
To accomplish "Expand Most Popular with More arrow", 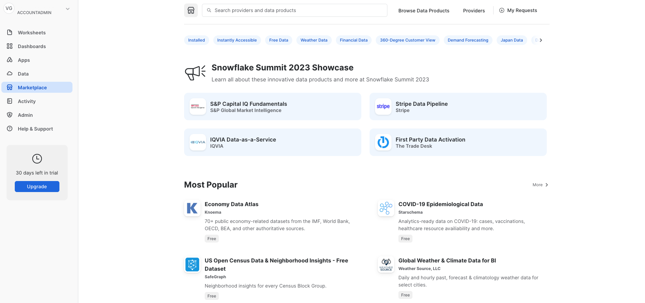I will coord(540,185).
